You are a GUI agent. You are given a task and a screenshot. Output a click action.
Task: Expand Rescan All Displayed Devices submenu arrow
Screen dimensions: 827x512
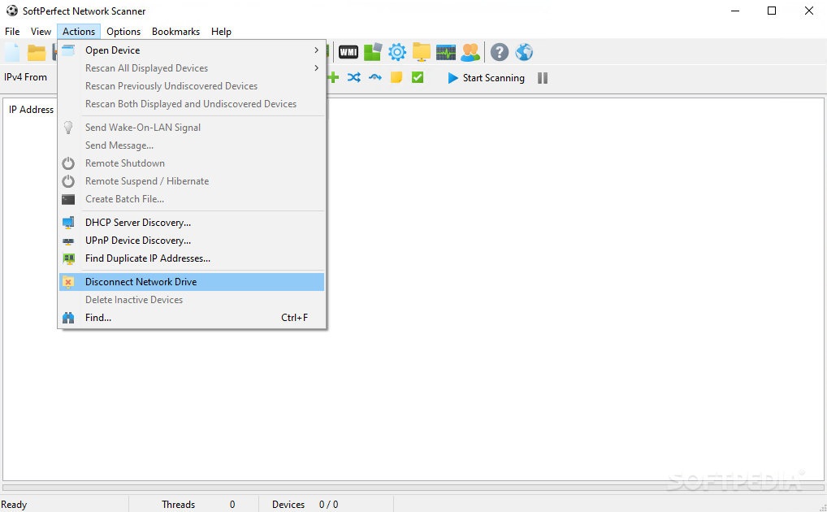317,68
